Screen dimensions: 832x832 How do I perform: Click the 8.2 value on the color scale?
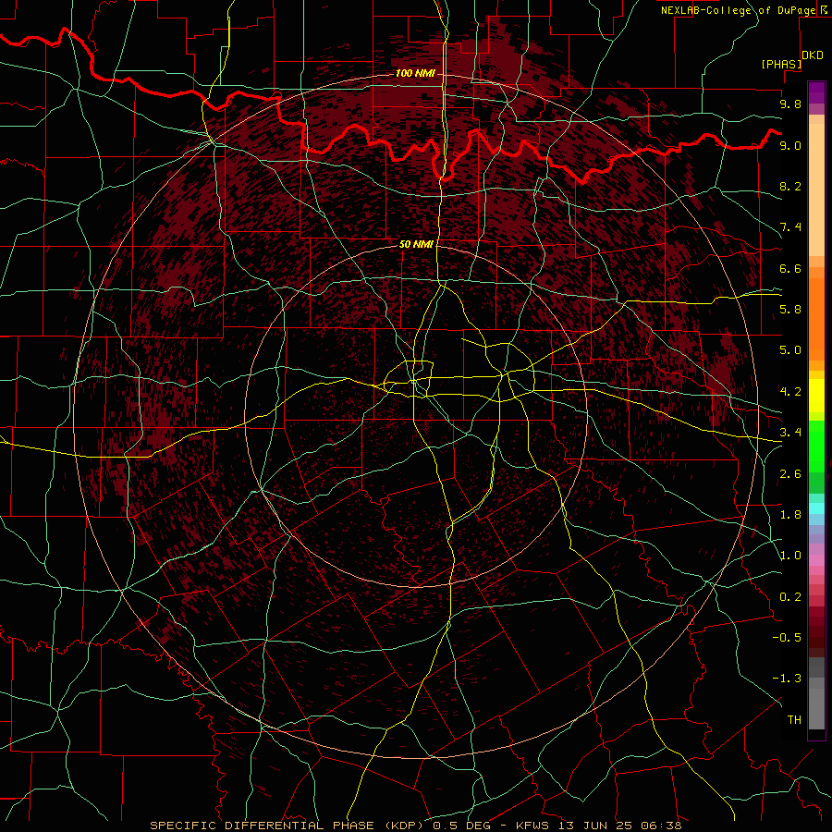790,186
